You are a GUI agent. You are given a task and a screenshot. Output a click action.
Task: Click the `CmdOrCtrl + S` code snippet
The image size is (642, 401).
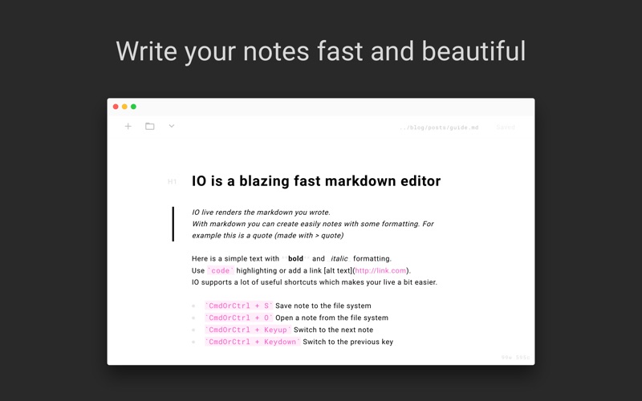point(238,306)
